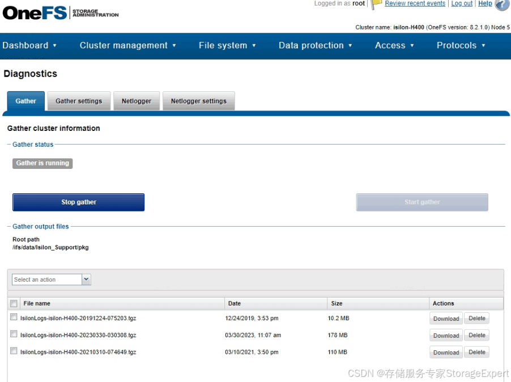Expand Data protection dropdown arrow
This screenshot has height=382, width=511.
click(x=350, y=46)
